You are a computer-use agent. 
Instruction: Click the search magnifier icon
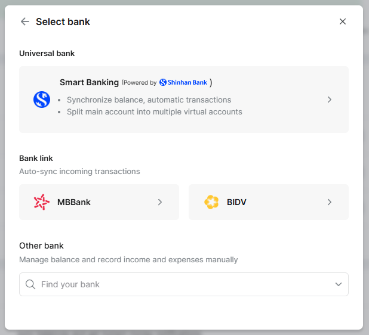30,284
